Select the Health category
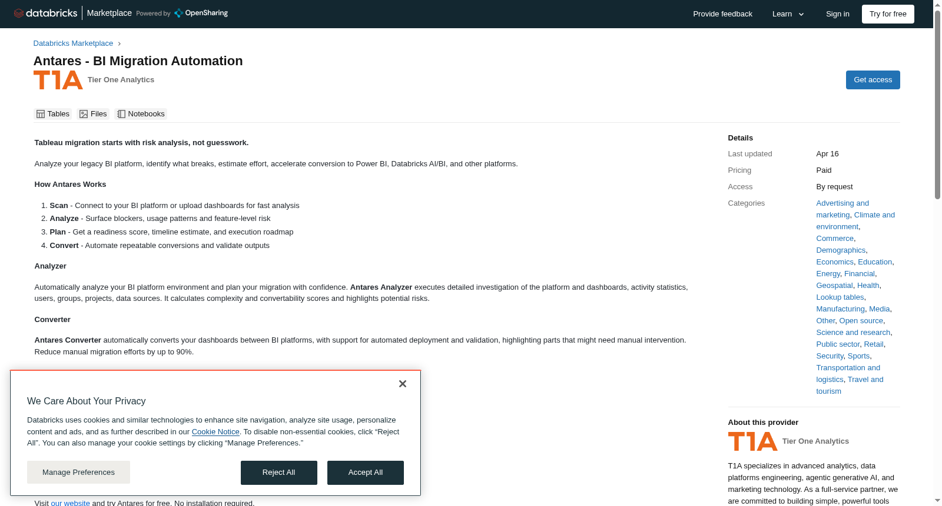The image size is (942, 506). 868,286
